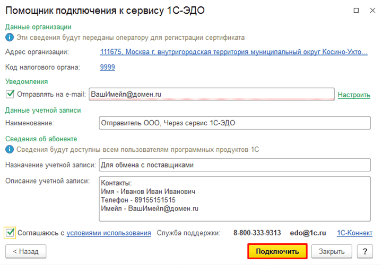Click the support phone 8-800-333-9313
The width and height of the screenshot is (382, 265).
point(257,233)
